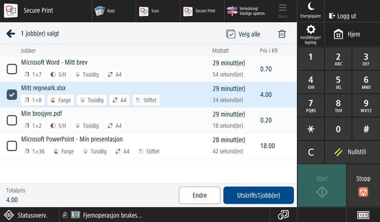This screenshot has height=222, width=380.
Task: Go back using the left arrow
Action: tap(10, 34)
